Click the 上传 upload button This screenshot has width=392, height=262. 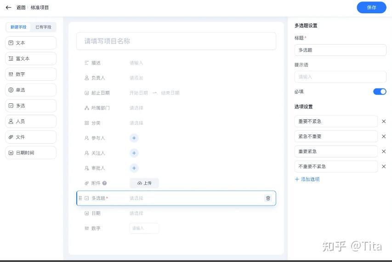tap(144, 183)
